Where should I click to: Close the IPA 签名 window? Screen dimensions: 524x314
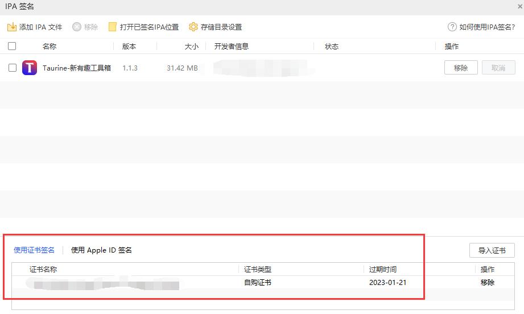(x=520, y=6)
